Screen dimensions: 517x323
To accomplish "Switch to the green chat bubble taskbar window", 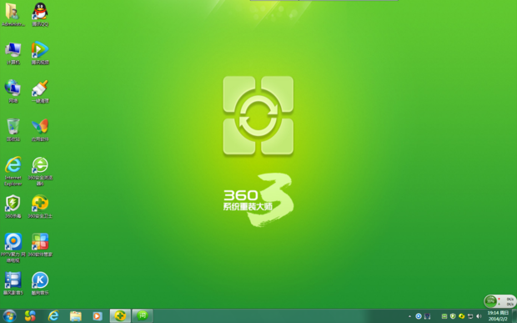I will point(143,316).
